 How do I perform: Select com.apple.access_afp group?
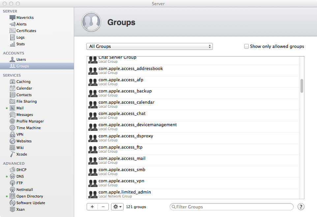pos(193,82)
